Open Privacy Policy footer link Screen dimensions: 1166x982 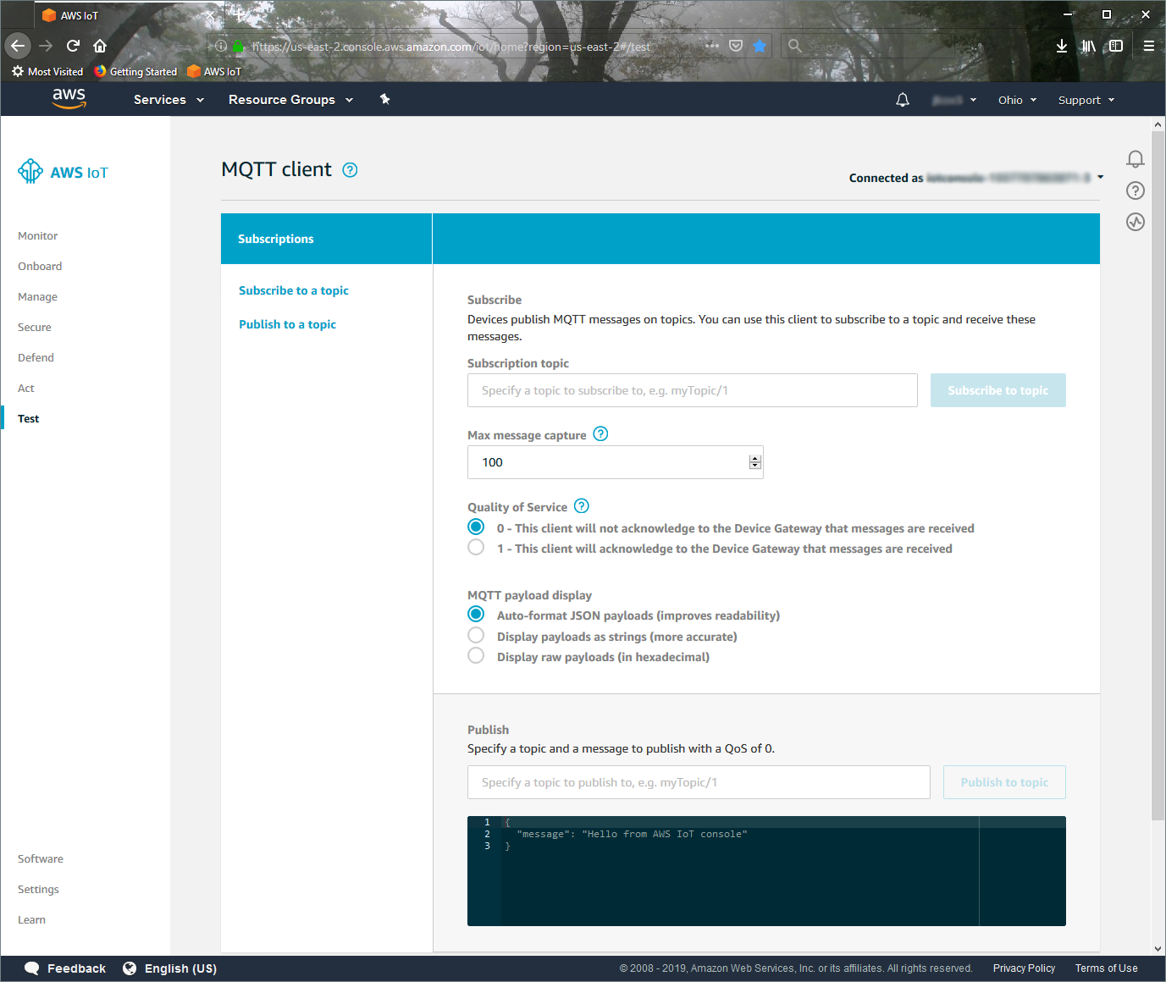[x=1024, y=968]
